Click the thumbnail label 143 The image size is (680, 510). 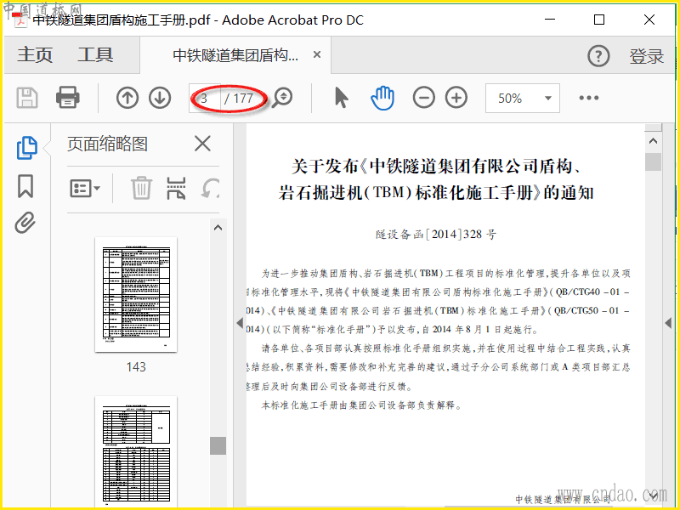[x=136, y=367]
